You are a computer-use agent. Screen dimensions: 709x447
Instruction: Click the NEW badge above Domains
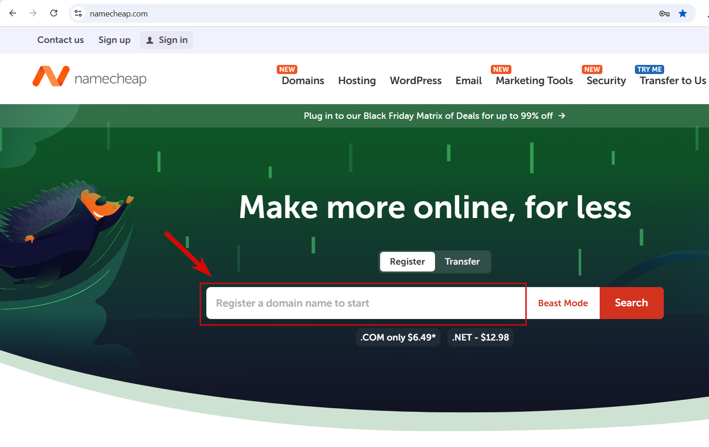(x=287, y=69)
